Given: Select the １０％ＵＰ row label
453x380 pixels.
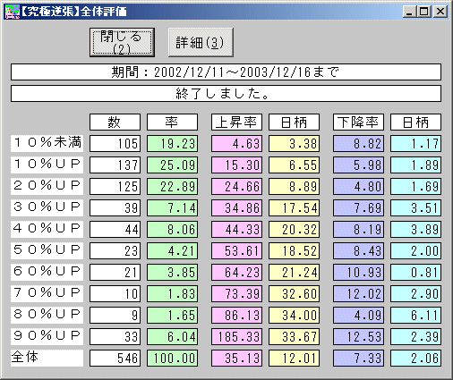Looking at the screenshot, I should [x=47, y=165].
